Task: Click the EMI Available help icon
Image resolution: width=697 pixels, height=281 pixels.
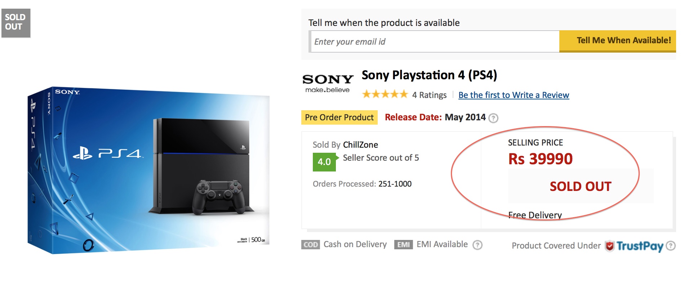Action: pyautogui.click(x=478, y=245)
